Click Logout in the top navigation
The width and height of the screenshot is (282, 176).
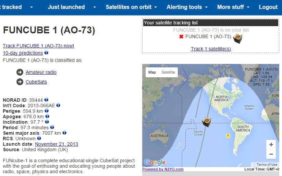268,7
